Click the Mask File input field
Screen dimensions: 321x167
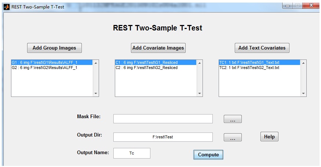point(163,119)
